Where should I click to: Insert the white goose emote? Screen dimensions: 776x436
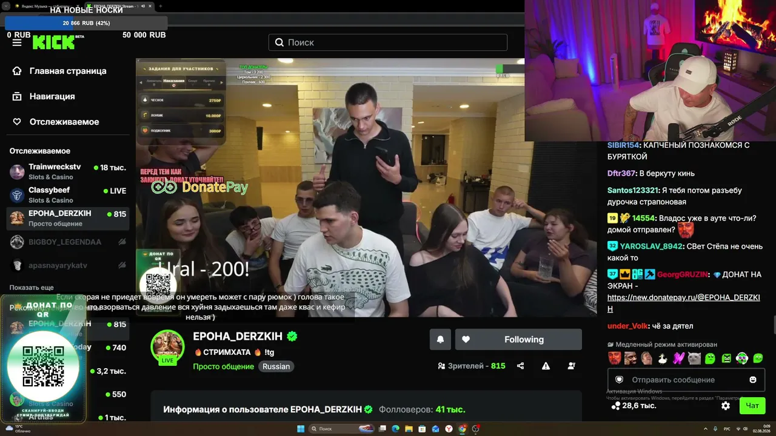click(663, 358)
